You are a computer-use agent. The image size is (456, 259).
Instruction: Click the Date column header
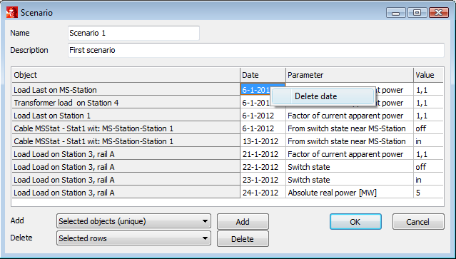(x=263, y=75)
